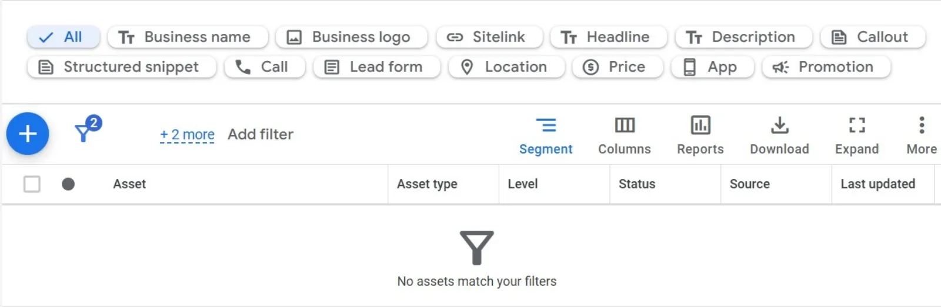Filter by Call chip
The height and width of the screenshot is (307, 941).
(265, 67)
